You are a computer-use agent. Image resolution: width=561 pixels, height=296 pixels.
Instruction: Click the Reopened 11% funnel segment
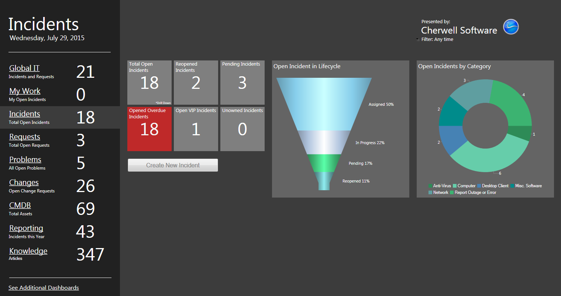324,181
